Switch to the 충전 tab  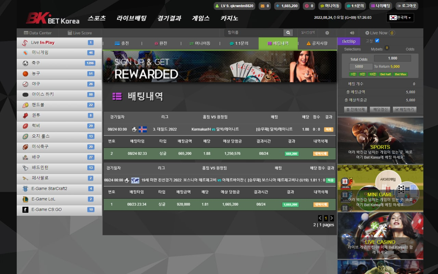pos(122,43)
